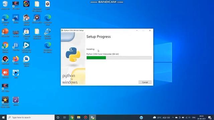Click the 'Installing:' label
This screenshot has width=214, height=120.
[x=91, y=49]
